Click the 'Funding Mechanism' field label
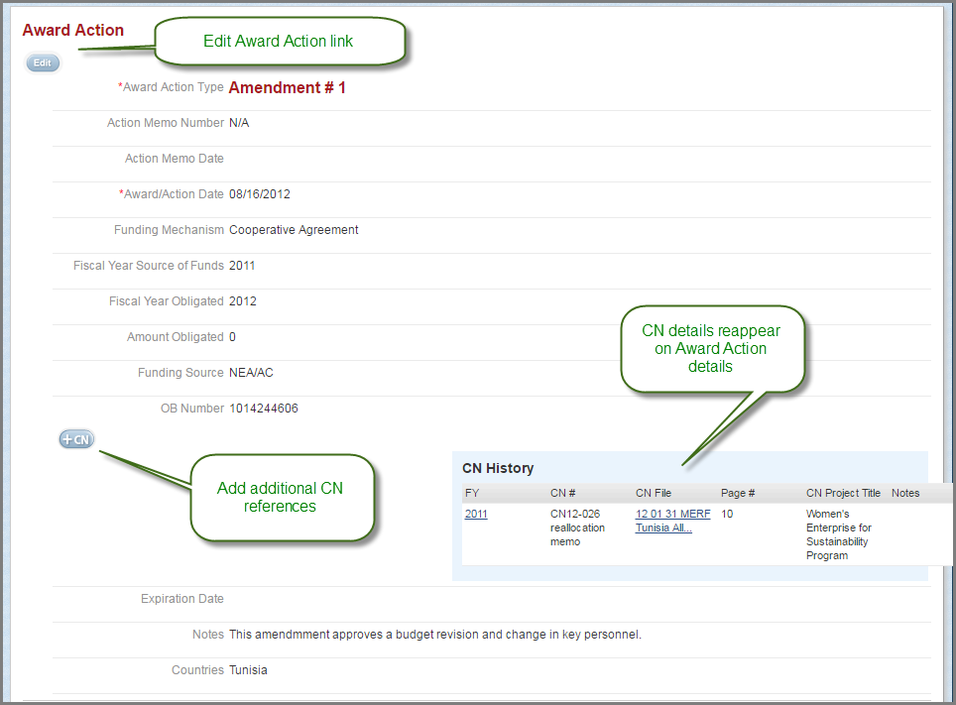 click(x=169, y=230)
